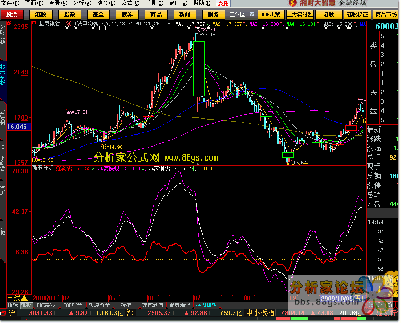Select the 指数 toolbar button
401x323 pixels.
coord(69,15)
